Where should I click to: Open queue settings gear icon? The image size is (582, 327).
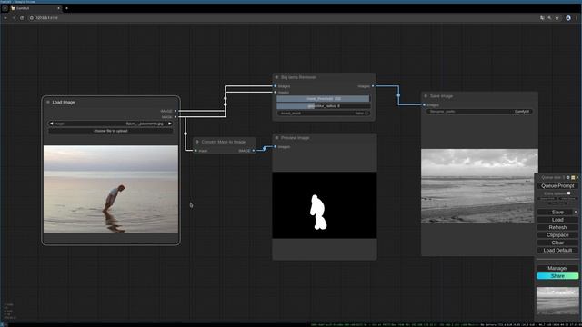pos(567,178)
